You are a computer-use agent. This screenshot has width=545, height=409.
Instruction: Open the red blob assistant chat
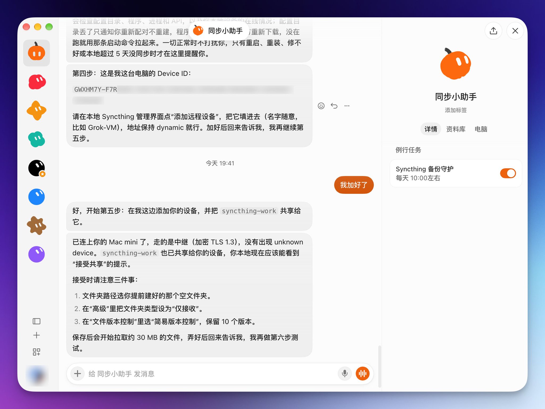click(37, 81)
